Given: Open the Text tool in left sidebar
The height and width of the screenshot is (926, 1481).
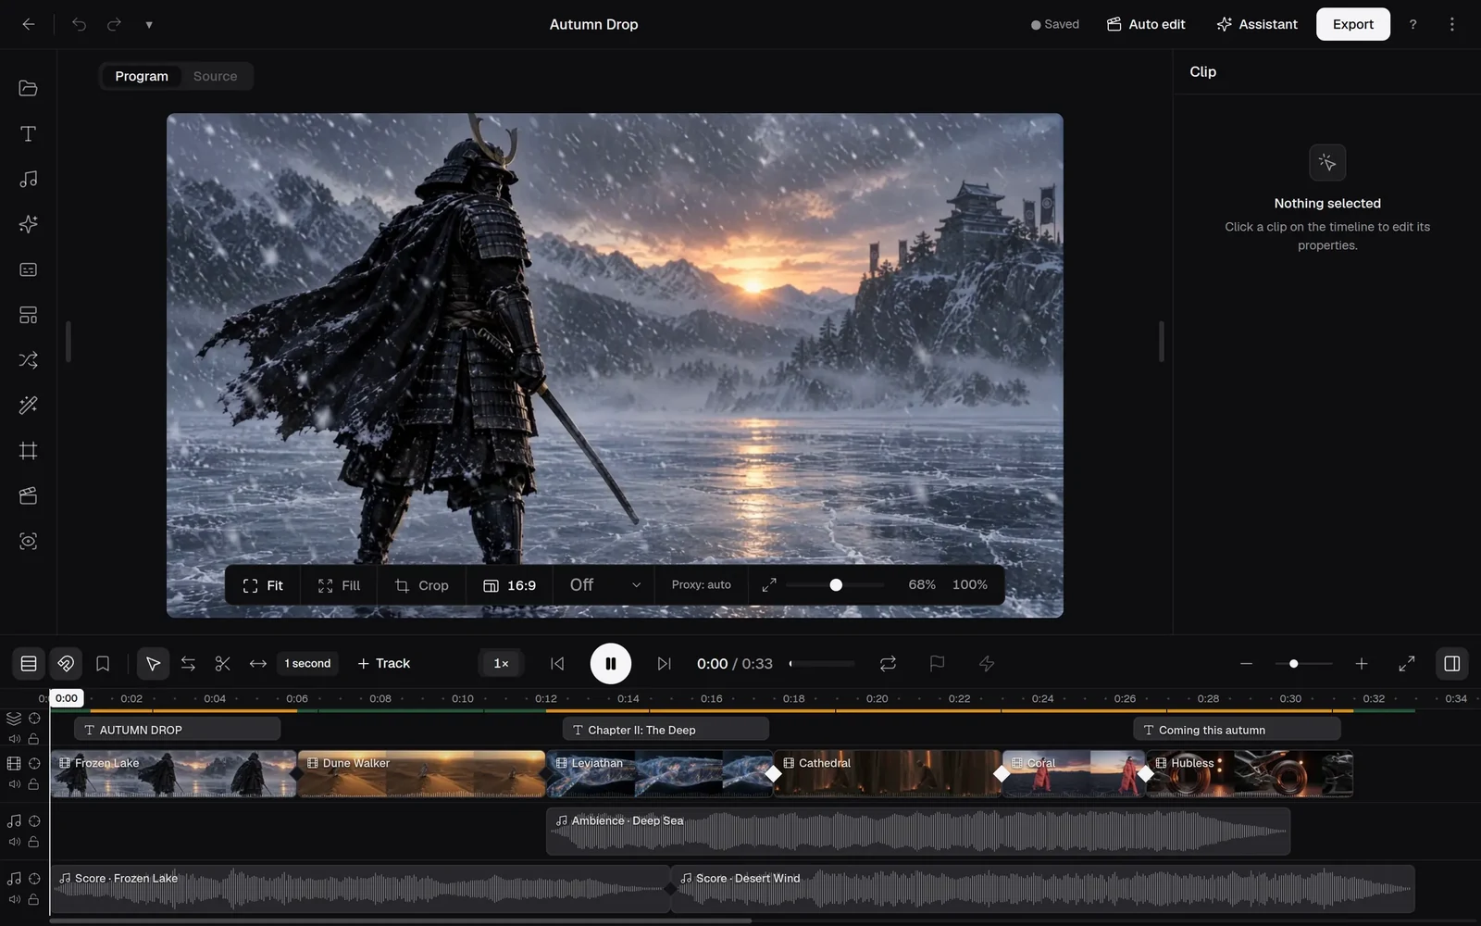Looking at the screenshot, I should [x=28, y=133].
